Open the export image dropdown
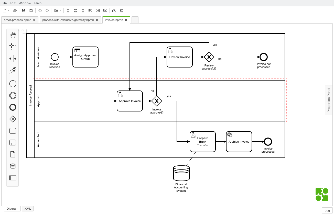Image resolution: width=334 pixels, height=215 pixels. 60,10
